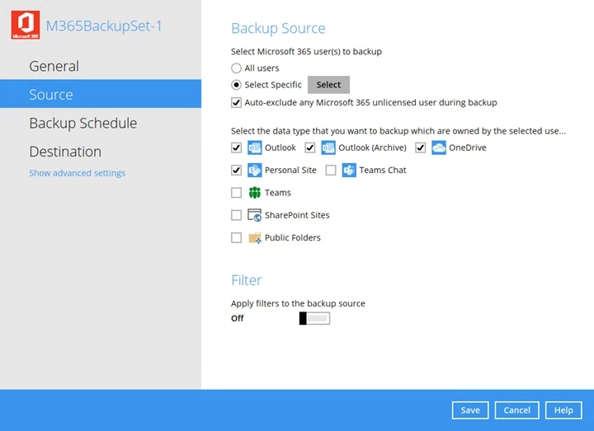Click the green Teams people icon

pos(254,193)
